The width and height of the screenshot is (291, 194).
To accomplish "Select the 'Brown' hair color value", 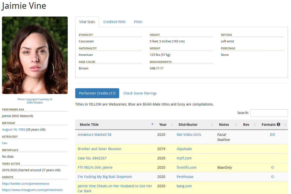I will 84,68.
